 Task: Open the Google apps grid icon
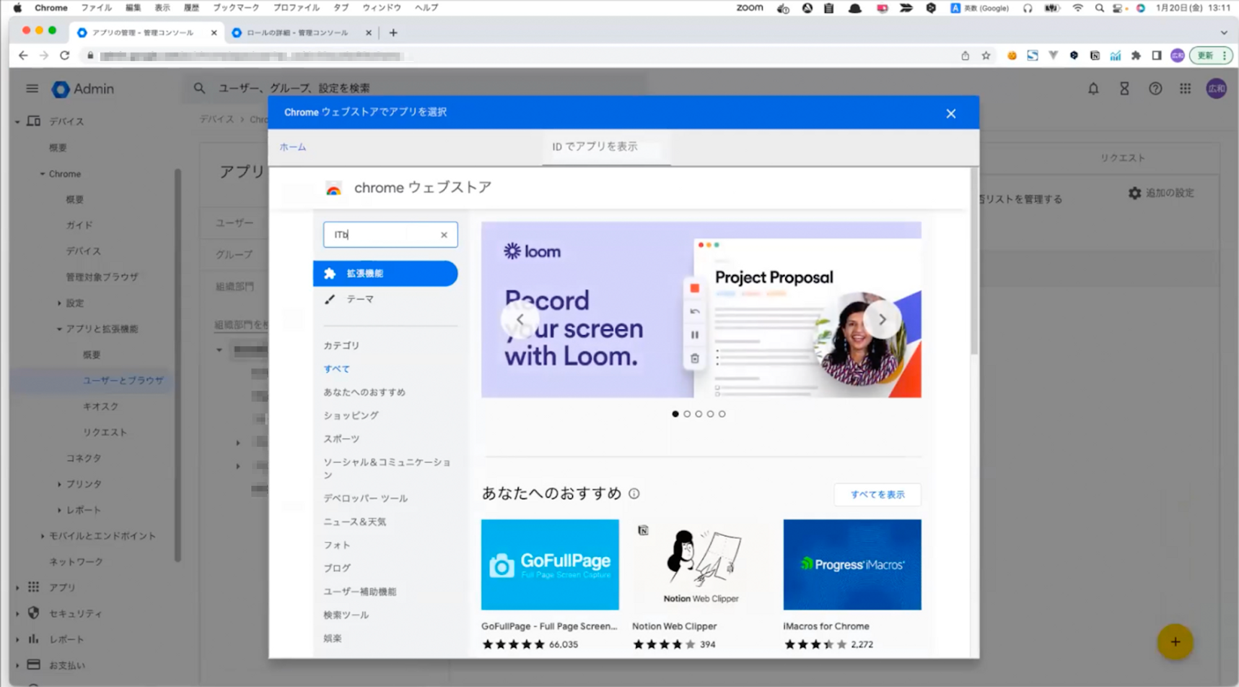[1185, 89]
